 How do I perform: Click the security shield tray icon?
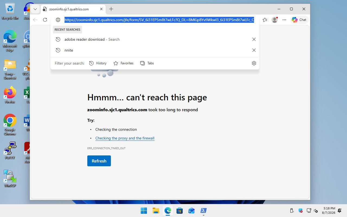pos(300,210)
